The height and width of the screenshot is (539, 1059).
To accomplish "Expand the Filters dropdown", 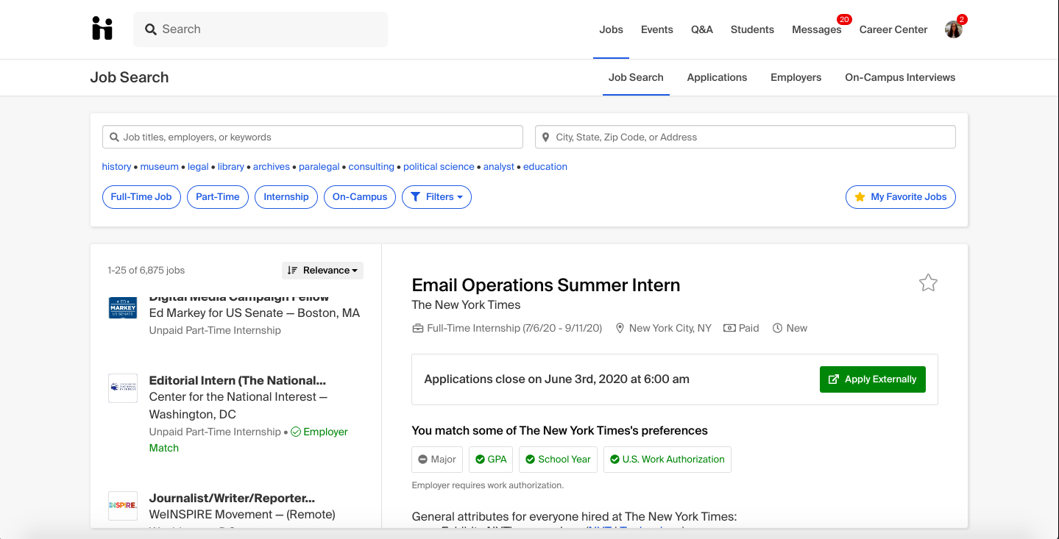I will [436, 197].
